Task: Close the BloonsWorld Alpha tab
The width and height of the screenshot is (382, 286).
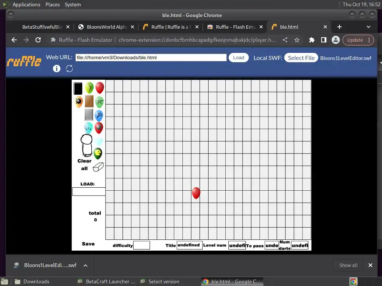Action: 132,27
